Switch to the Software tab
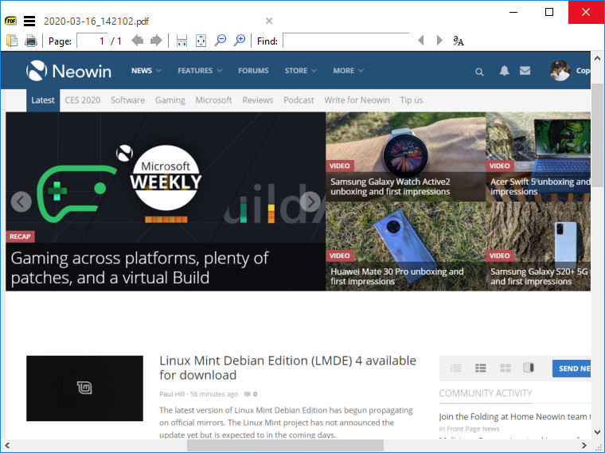Viewport: 605px width, 453px height. [127, 100]
